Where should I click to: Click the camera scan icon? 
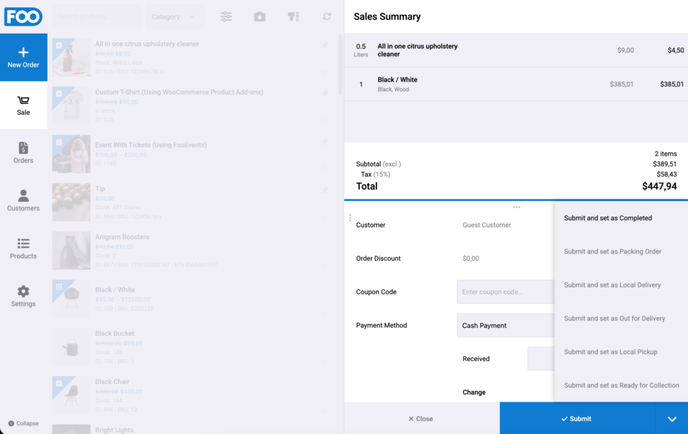[259, 17]
